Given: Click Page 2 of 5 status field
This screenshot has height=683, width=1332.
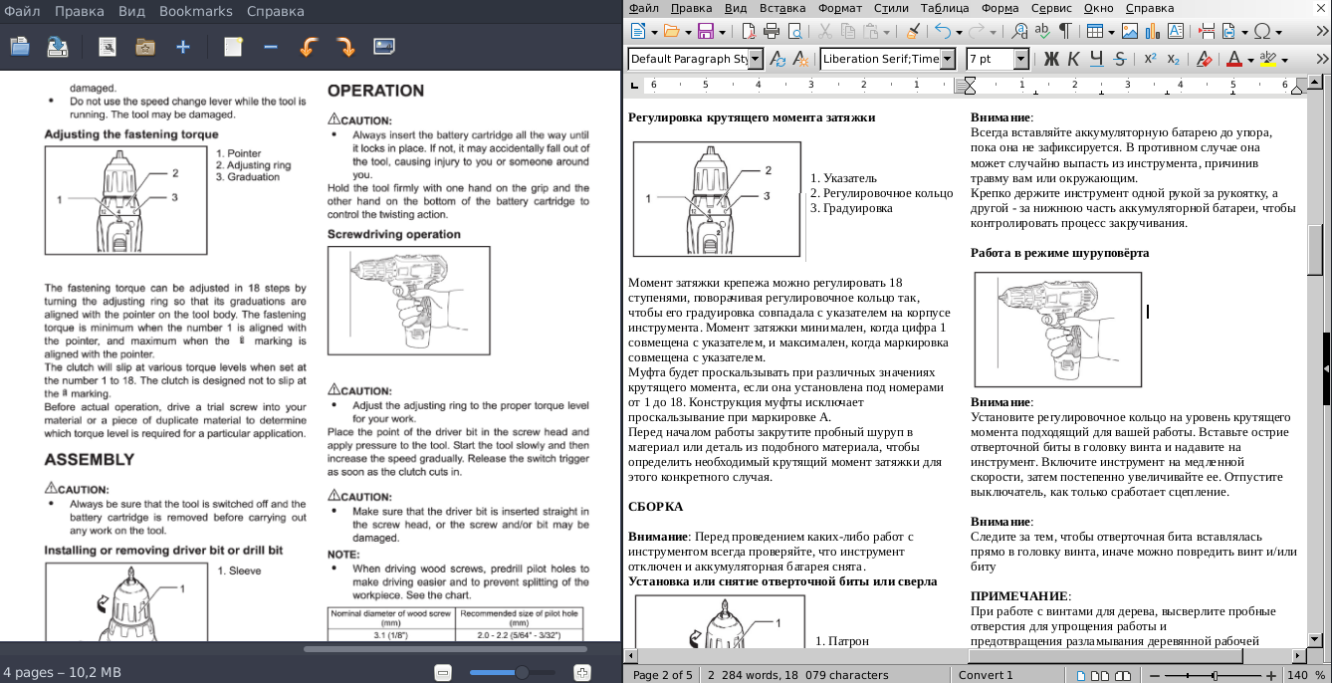Looking at the screenshot, I should [663, 676].
